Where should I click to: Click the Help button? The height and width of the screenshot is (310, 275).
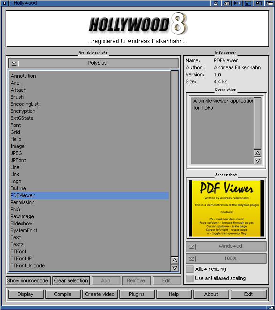click(x=174, y=294)
